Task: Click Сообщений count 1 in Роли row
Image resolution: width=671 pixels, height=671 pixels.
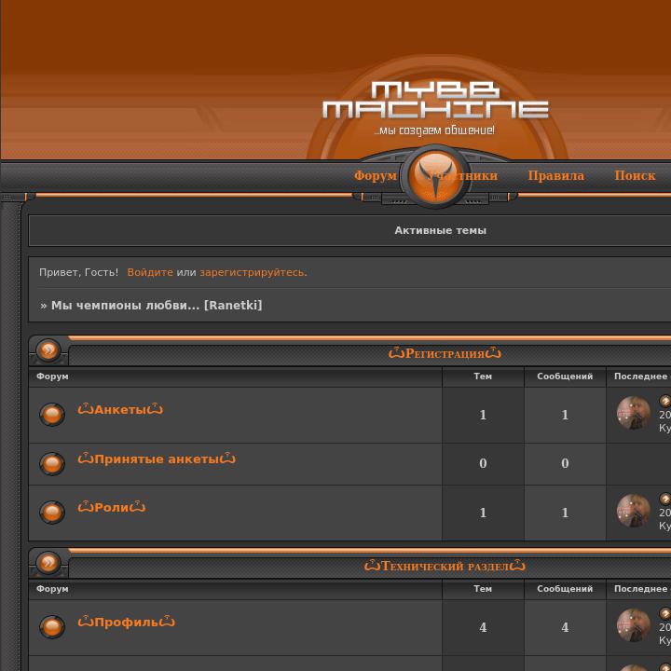Action: 565,513
